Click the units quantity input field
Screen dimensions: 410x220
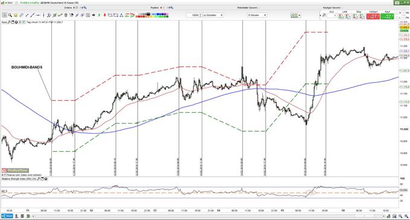point(193,16)
